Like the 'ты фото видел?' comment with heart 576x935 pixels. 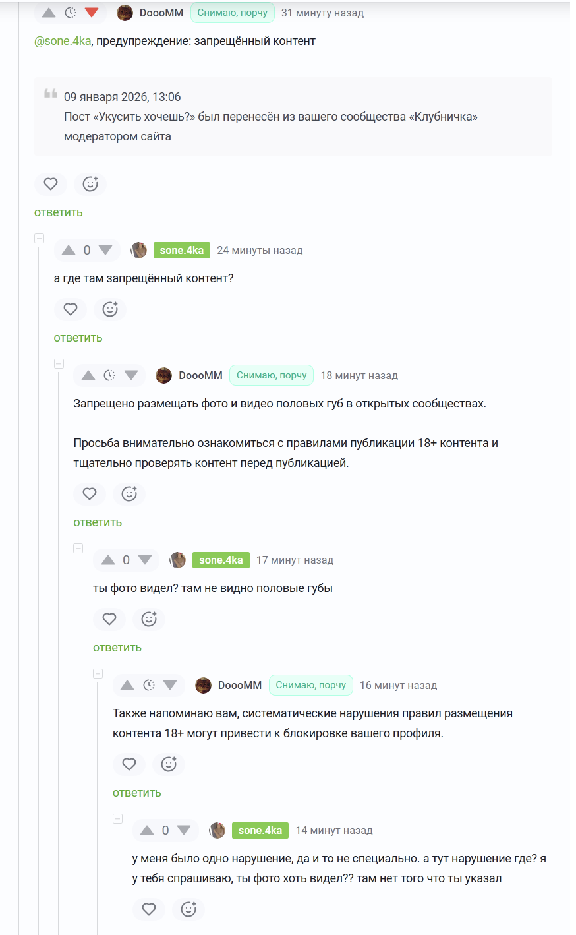[x=109, y=619]
